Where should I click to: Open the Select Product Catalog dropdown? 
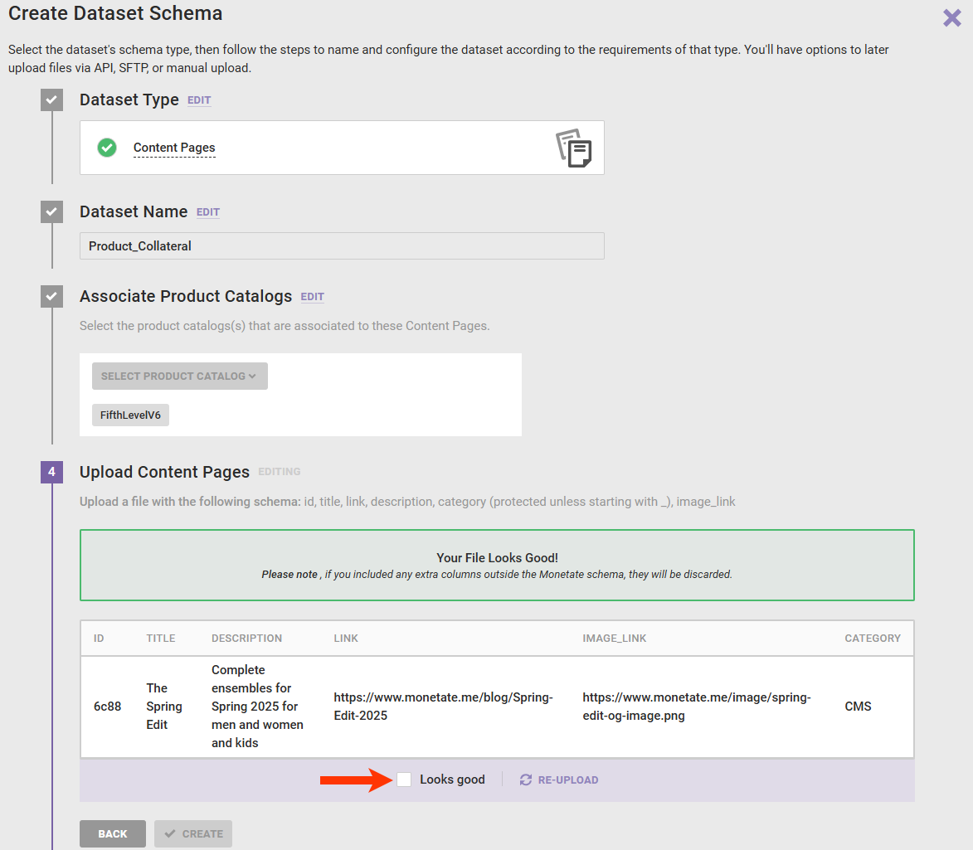coord(179,376)
